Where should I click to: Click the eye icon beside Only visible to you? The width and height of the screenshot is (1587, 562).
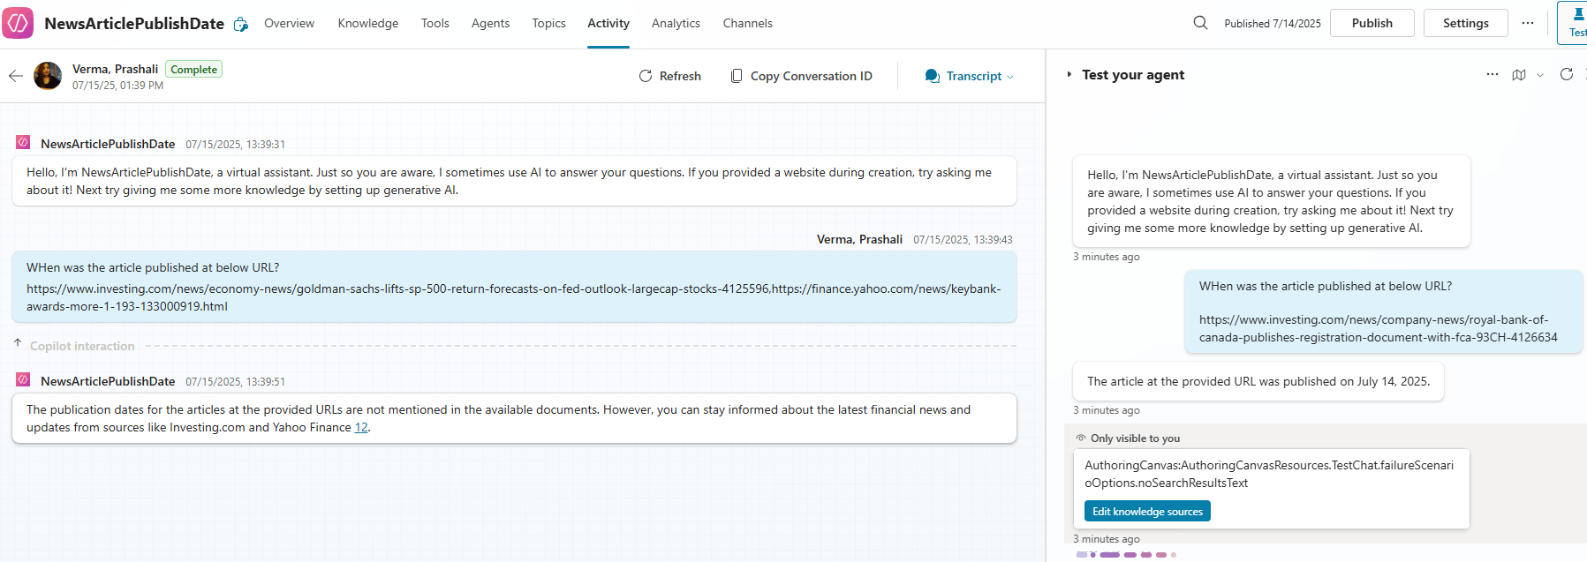point(1081,438)
